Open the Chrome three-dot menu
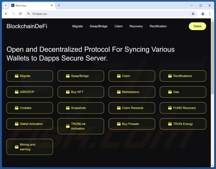The image size is (216, 169). coord(210,14)
